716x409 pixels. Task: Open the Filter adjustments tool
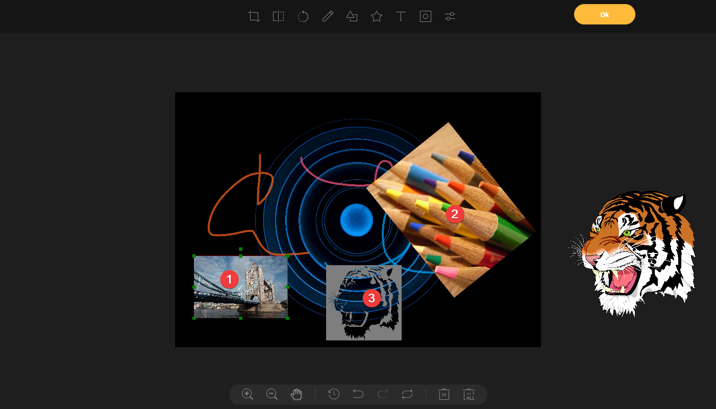[450, 16]
